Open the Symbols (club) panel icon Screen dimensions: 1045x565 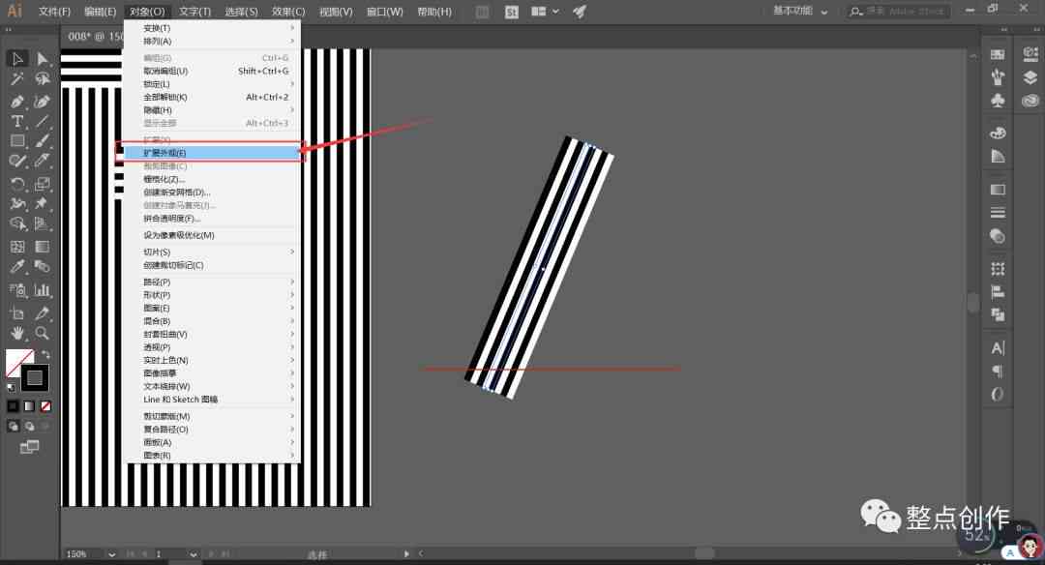pyautogui.click(x=998, y=101)
